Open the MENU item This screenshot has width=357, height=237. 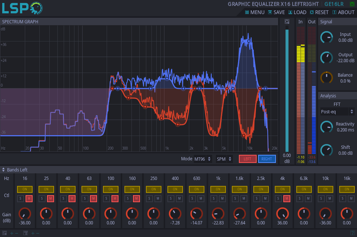[x=255, y=12]
